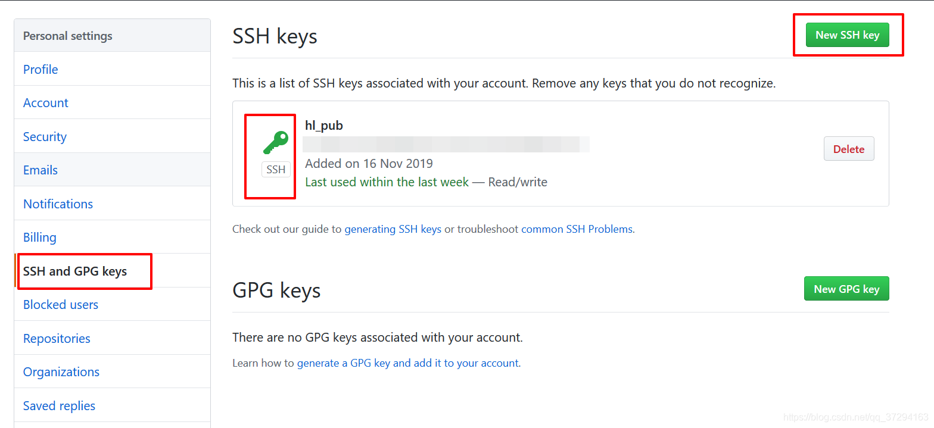Open the Profile settings page
Image resolution: width=934 pixels, height=428 pixels.
[x=41, y=69]
